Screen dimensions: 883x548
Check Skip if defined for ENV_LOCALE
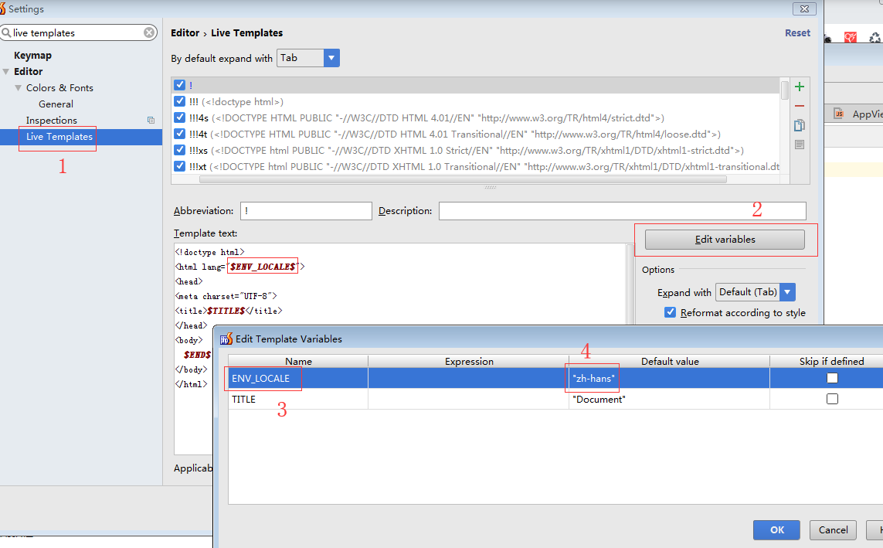(832, 378)
